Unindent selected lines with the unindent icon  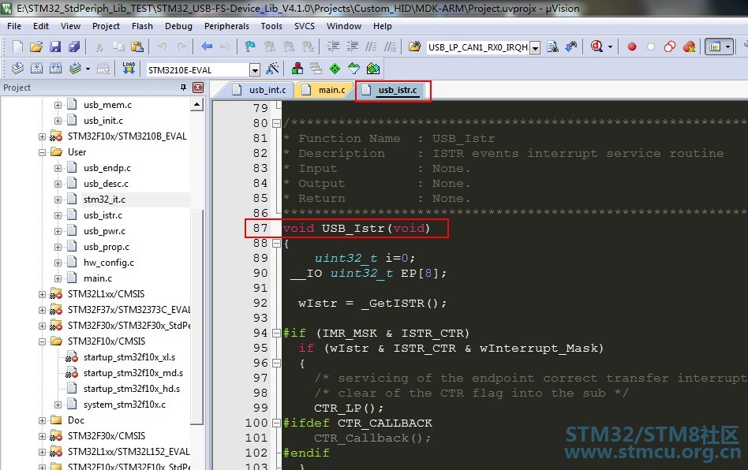point(353,47)
